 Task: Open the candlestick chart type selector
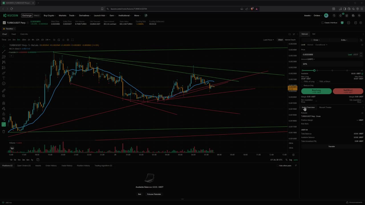(54, 40)
